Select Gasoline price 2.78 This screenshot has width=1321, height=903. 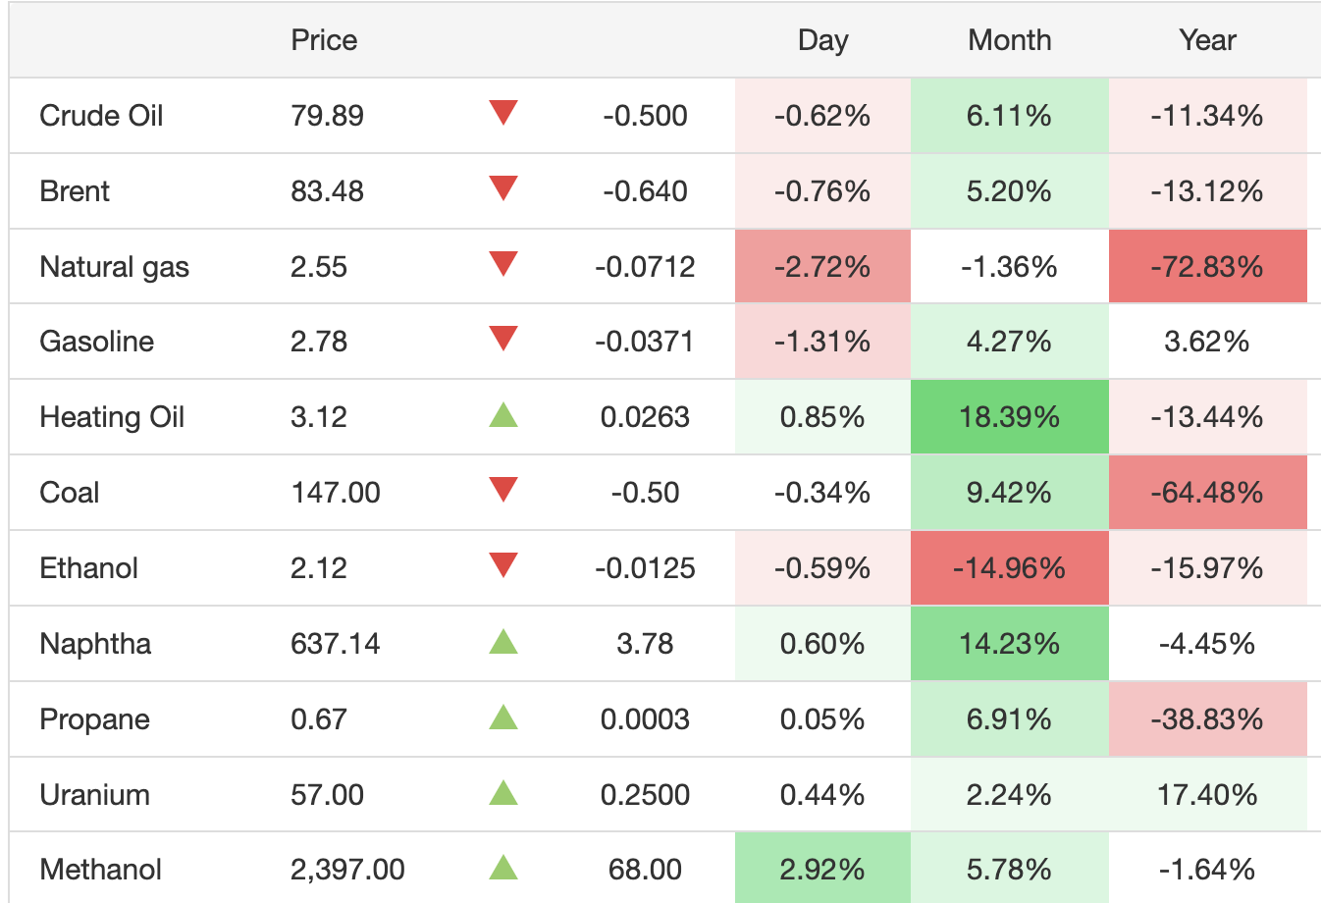point(319,342)
